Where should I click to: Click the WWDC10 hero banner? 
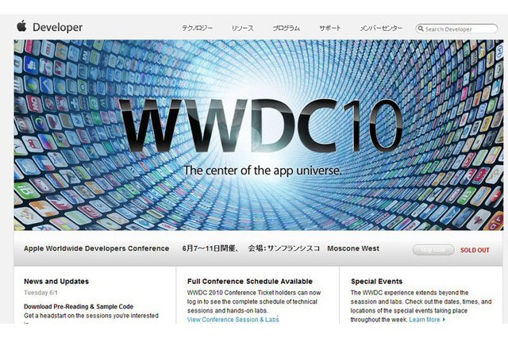point(259,135)
